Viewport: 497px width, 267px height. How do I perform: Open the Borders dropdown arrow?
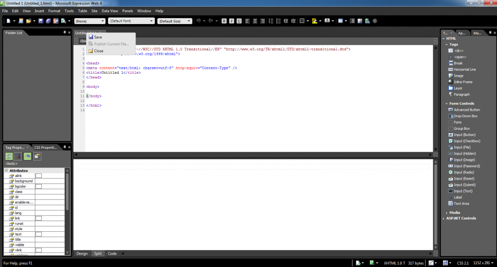point(308,21)
